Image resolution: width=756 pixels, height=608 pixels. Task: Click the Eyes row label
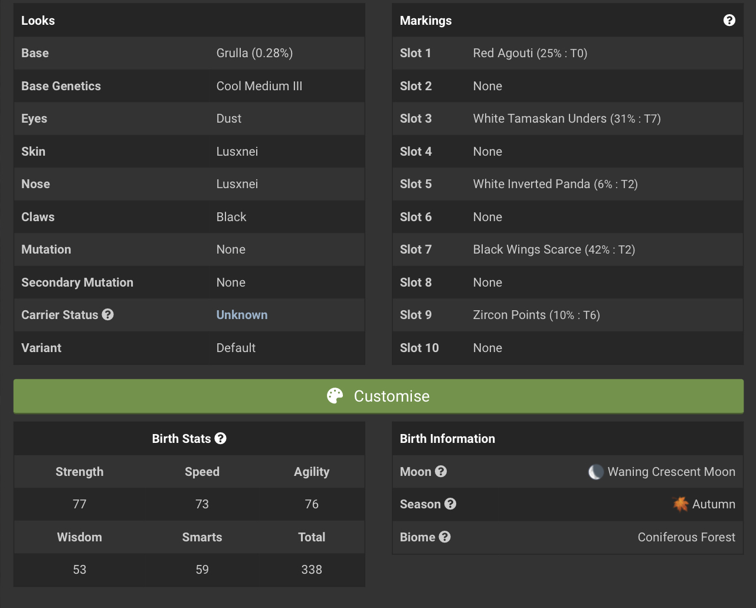click(x=34, y=119)
